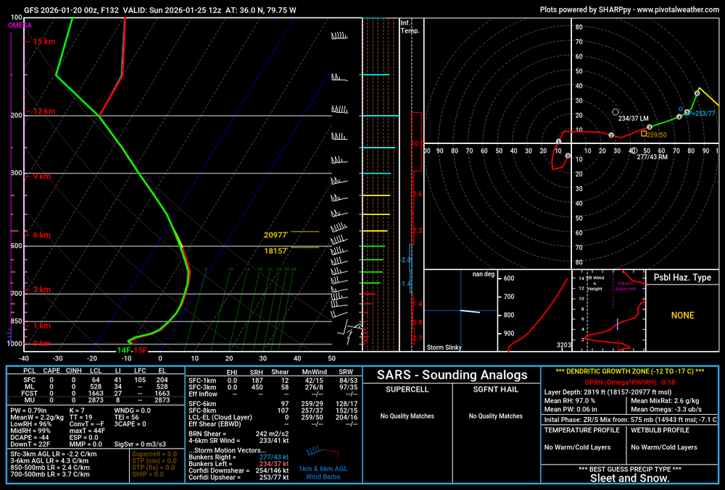Click the OMEGA label at top left
This screenshot has height=490, width=725.
tap(19, 25)
